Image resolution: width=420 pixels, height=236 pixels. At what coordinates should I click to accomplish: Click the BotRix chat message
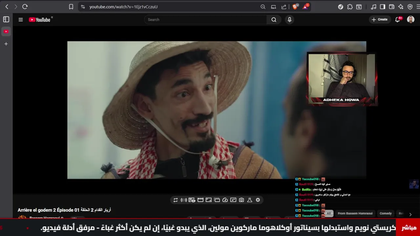click(318, 189)
